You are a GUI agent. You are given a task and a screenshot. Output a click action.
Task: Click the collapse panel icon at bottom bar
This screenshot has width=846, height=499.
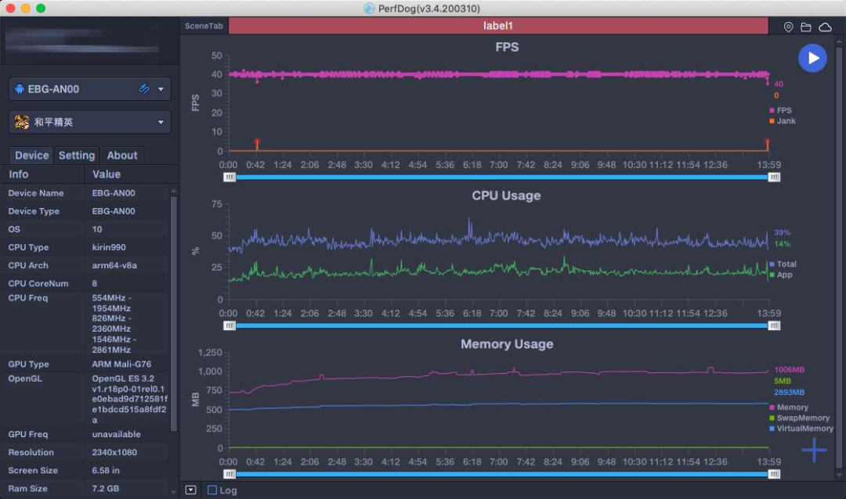pyautogui.click(x=190, y=490)
